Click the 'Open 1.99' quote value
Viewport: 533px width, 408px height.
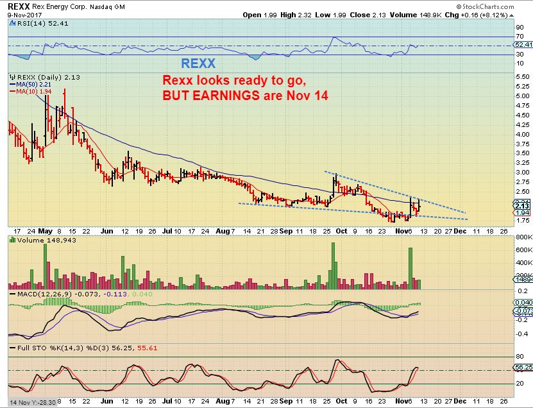pos(260,15)
